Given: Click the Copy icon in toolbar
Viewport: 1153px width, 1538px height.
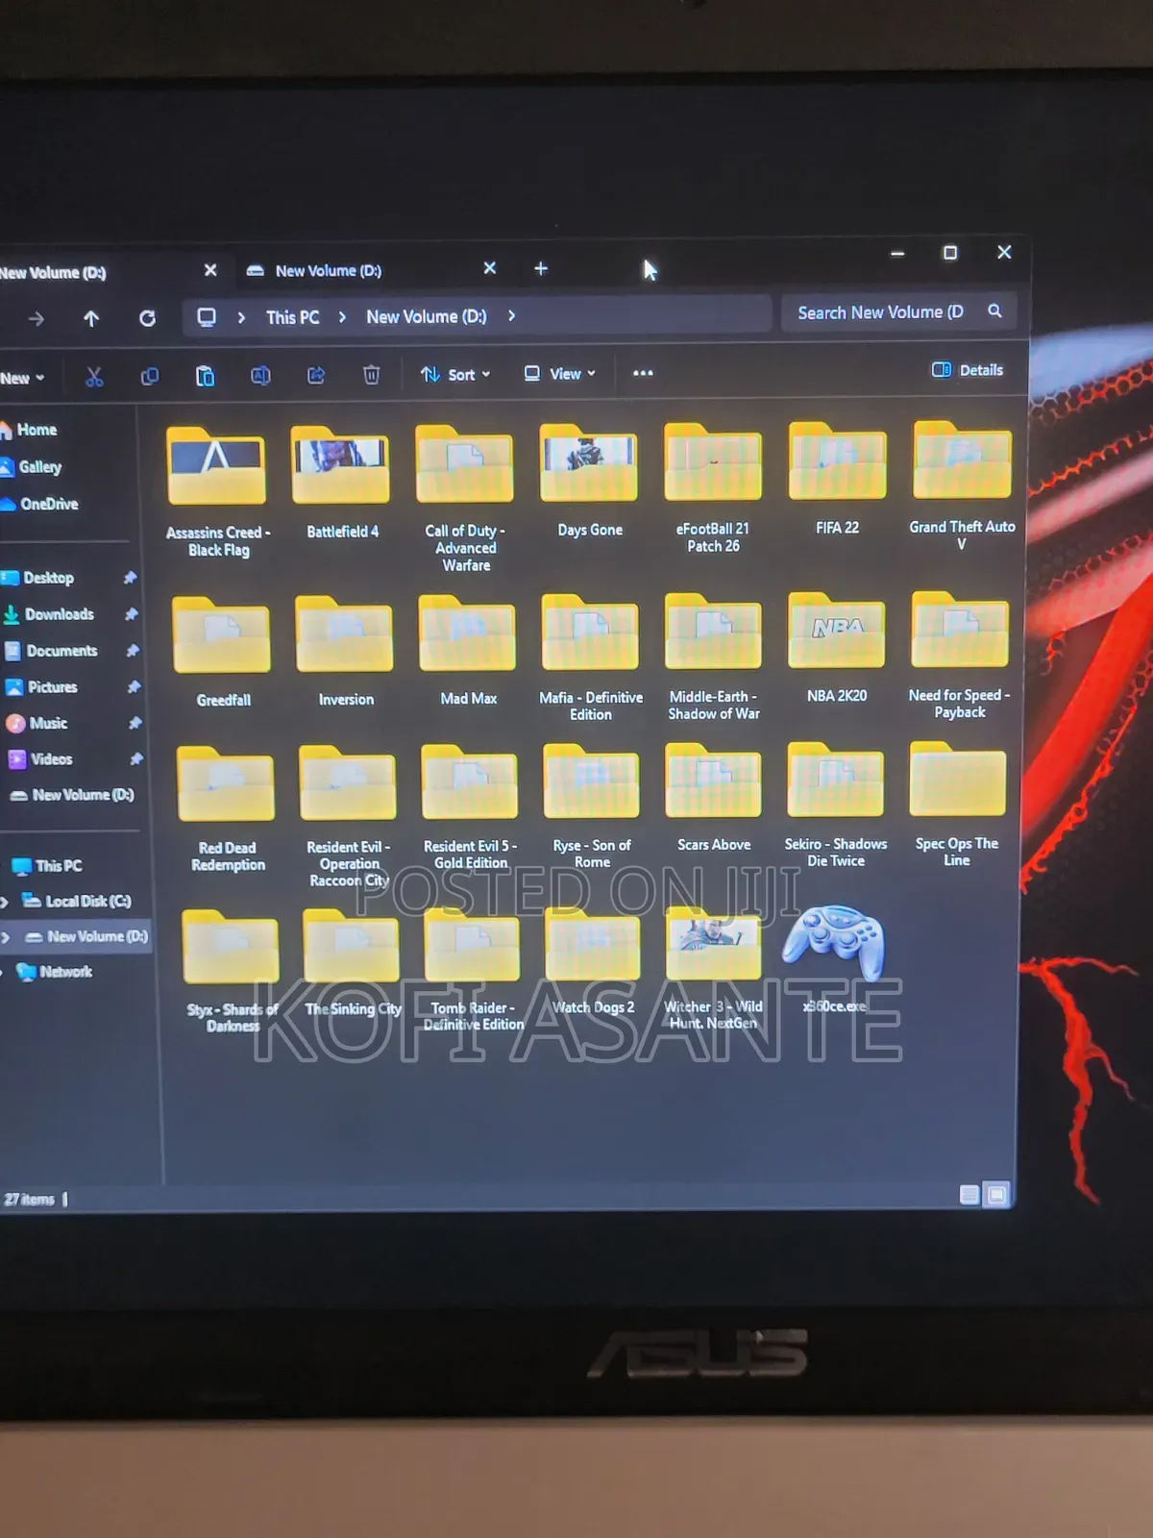Looking at the screenshot, I should coord(150,376).
